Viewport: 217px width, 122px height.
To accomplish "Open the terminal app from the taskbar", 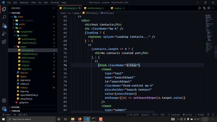I will click(94, 119).
